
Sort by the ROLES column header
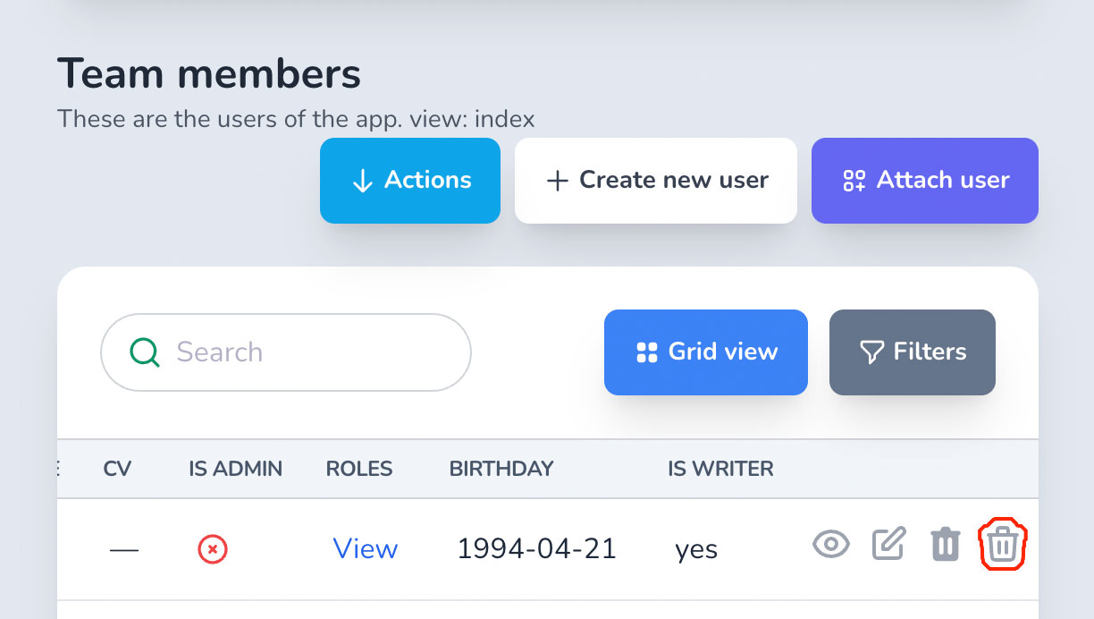359,469
